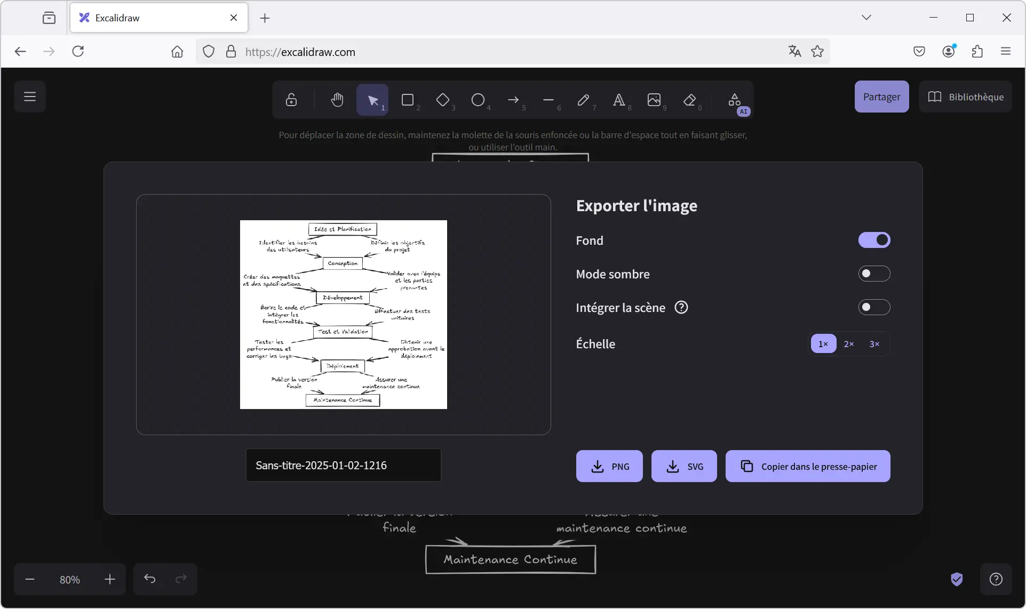Zoom out with the minus button
The image size is (1026, 609).
point(30,579)
